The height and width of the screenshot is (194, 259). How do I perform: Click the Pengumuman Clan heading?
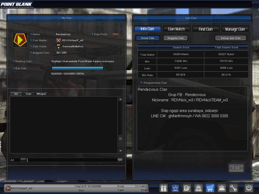(x=155, y=83)
